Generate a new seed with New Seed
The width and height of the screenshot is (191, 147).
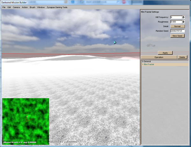pyautogui.click(x=177, y=36)
